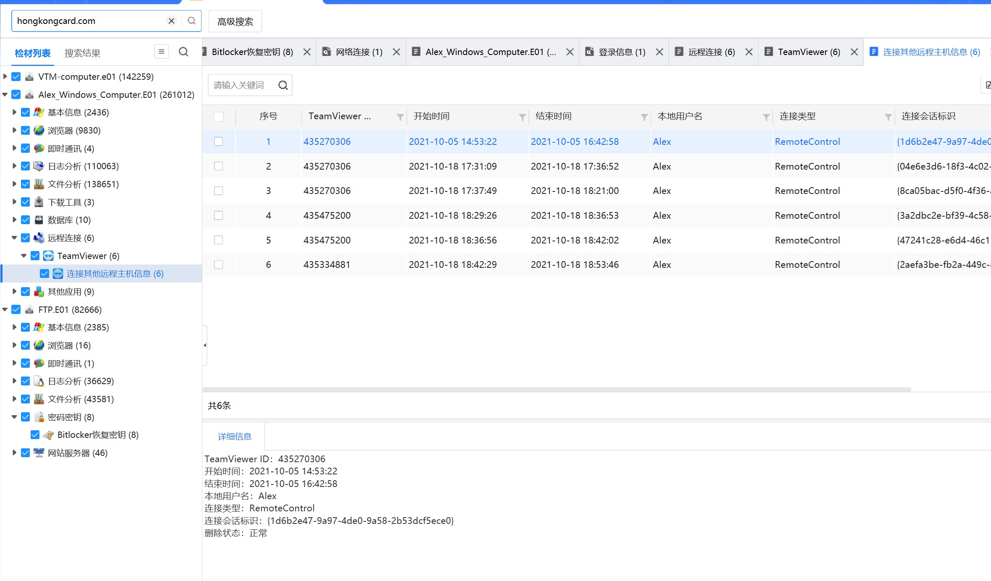Image resolution: width=991 pixels, height=581 pixels.
Task: Toggle the select-all checkbox in table header
Action: pos(218,117)
